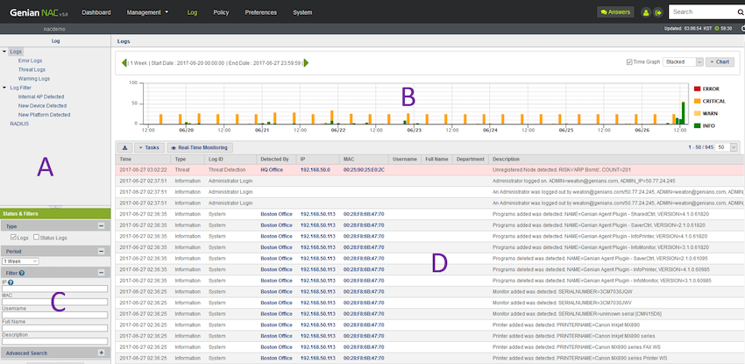Image resolution: width=745 pixels, height=364 pixels.
Task: Click the Filter help question mark icon
Action: 22,274
